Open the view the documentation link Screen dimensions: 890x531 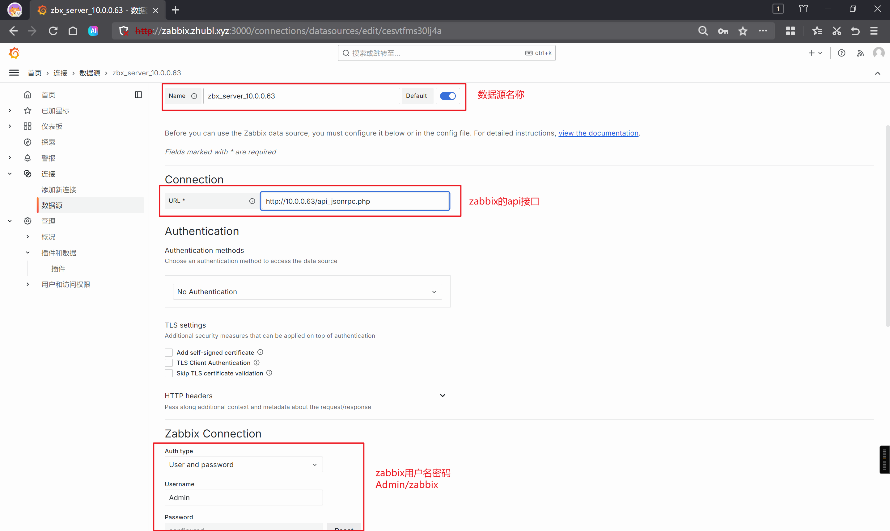[599, 133]
